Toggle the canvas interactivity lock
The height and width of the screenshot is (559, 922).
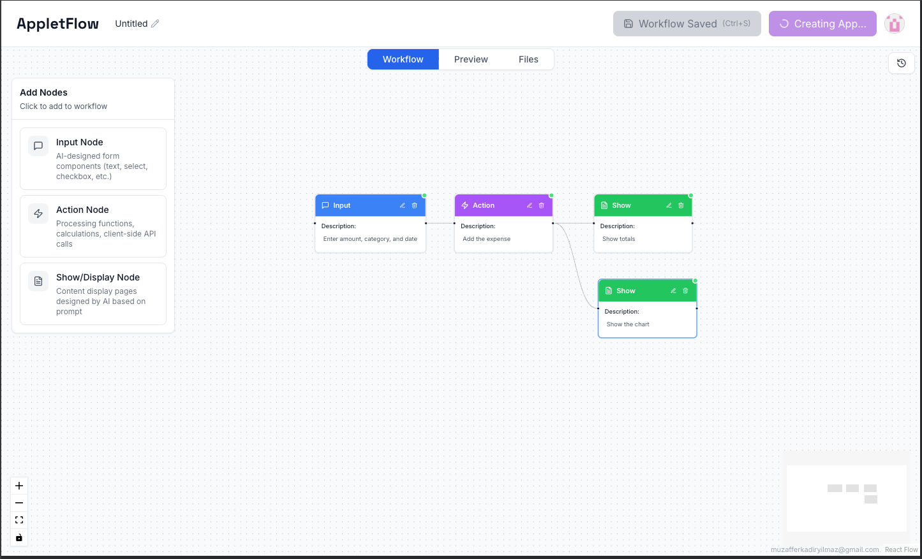click(19, 537)
